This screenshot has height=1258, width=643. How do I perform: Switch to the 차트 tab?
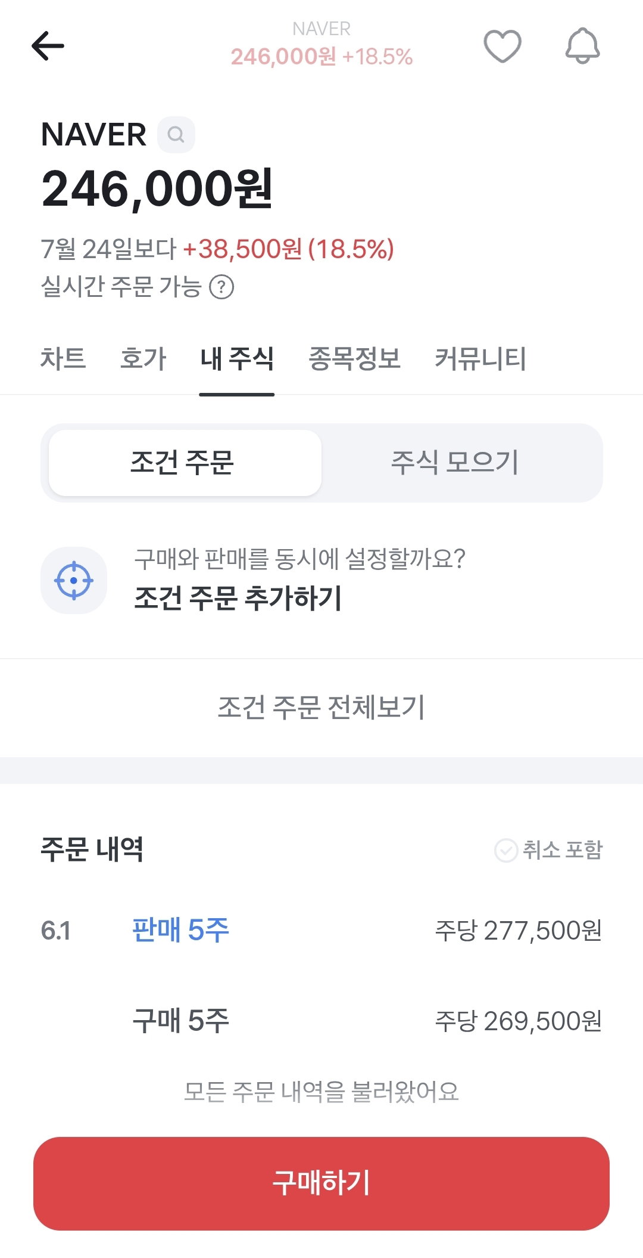click(x=63, y=359)
